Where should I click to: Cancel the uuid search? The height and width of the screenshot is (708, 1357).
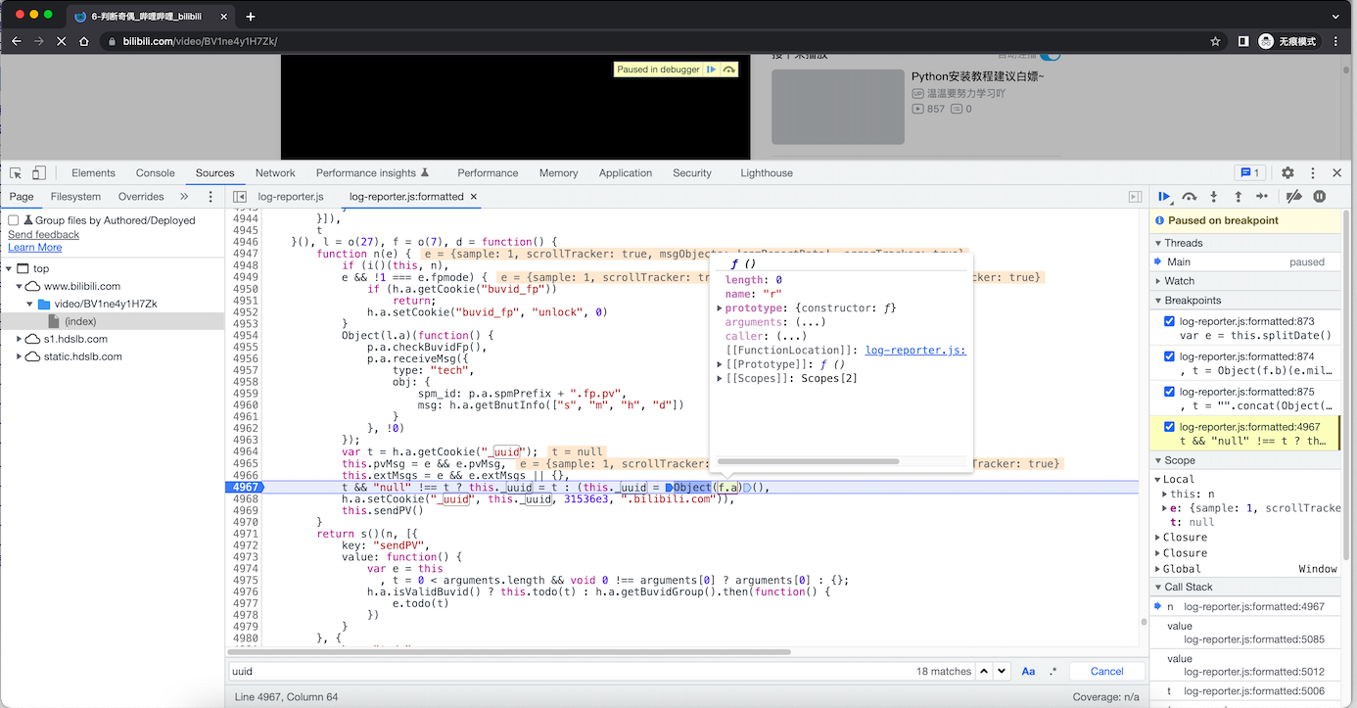[1106, 672]
